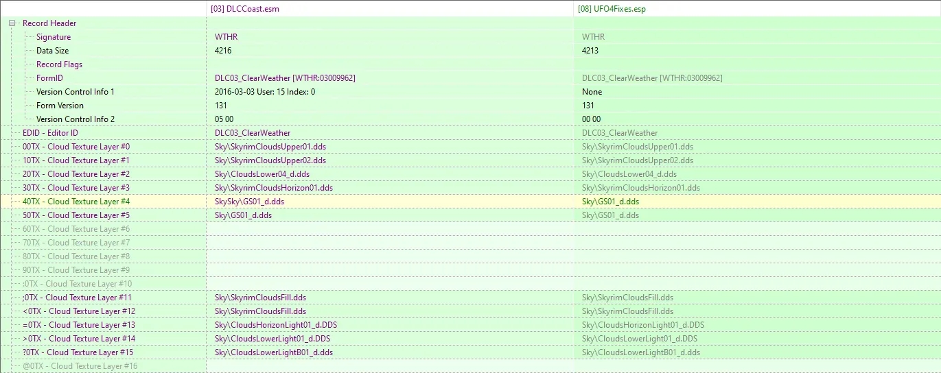Select 90TX - Cloud Texture Layer #9

76,270
